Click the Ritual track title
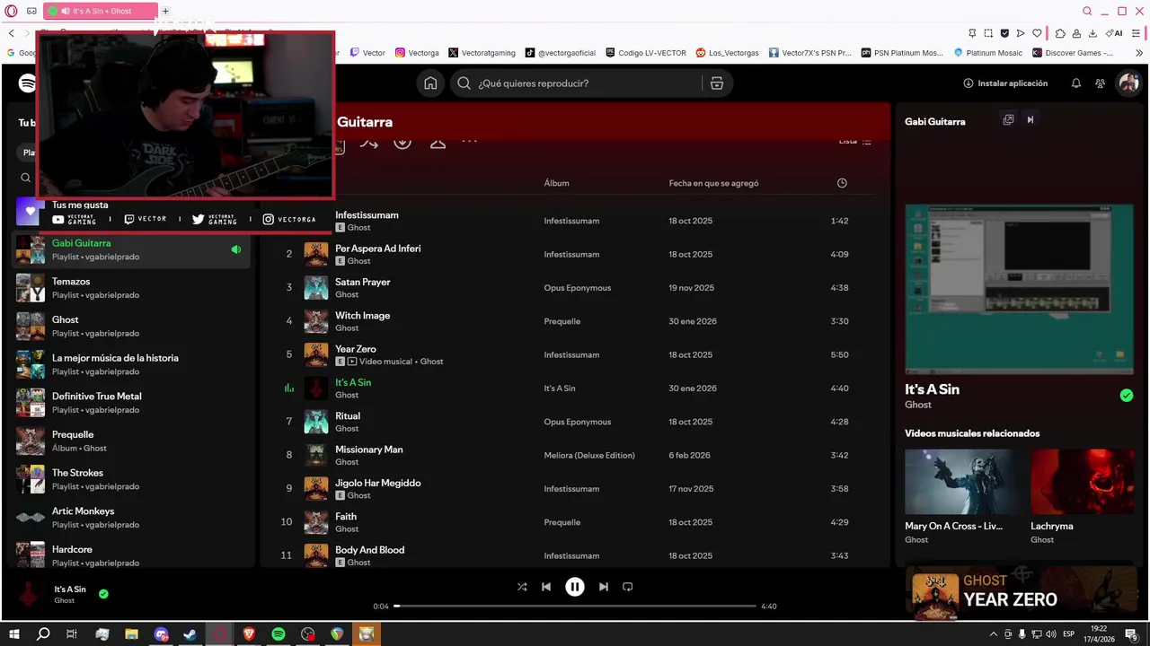1150x646 pixels. click(347, 415)
